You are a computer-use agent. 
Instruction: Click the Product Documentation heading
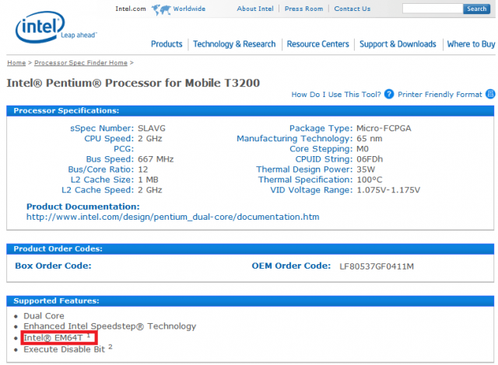click(83, 207)
